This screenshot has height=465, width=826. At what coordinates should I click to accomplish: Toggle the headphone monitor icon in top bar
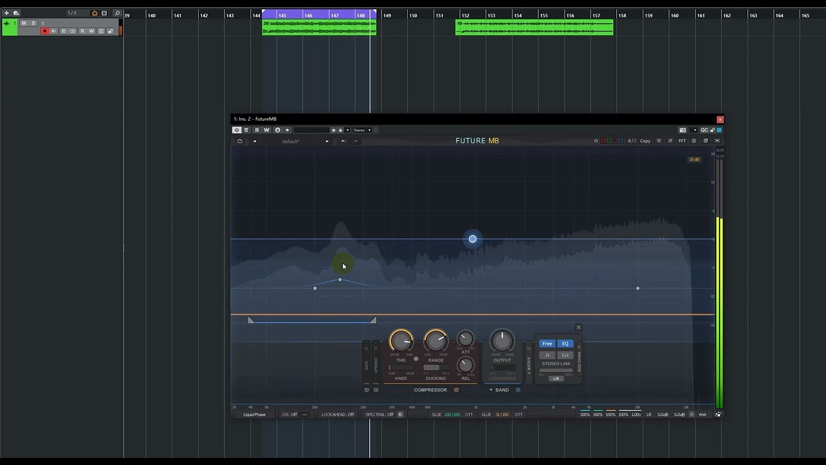(596, 141)
